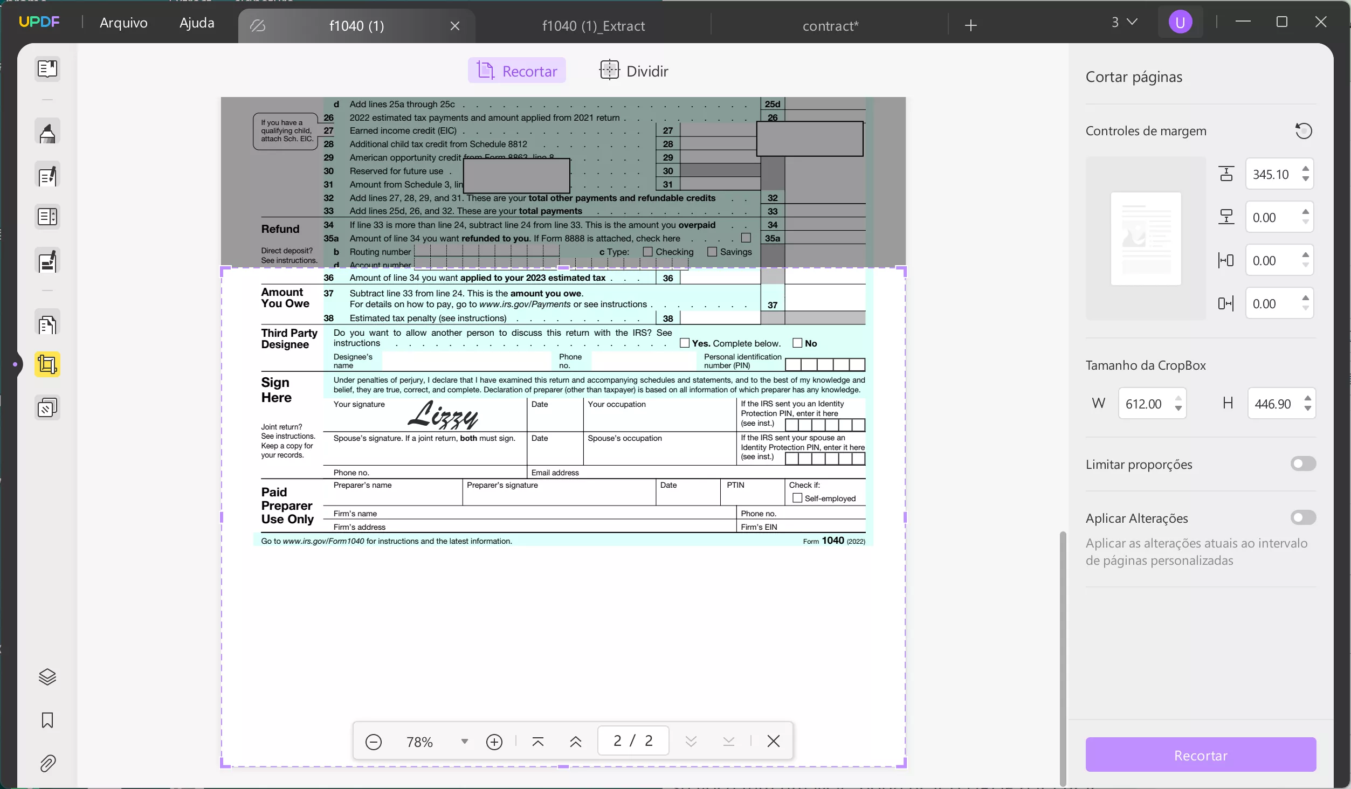Image resolution: width=1351 pixels, height=789 pixels.
Task: Check the Savings checkbox on the form
Action: point(712,252)
